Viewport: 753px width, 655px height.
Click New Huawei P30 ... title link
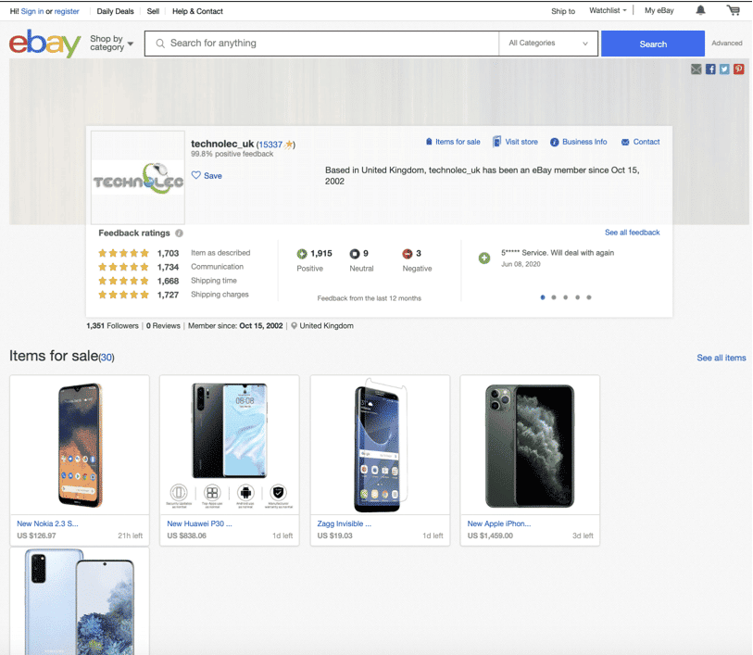[199, 523]
